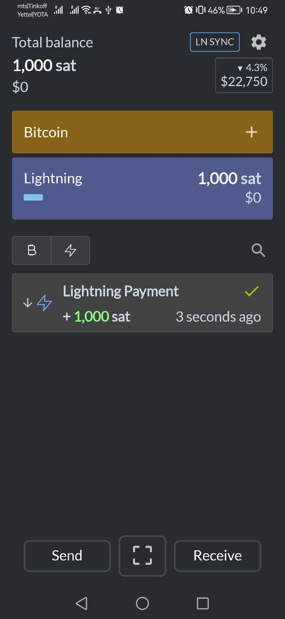Tap the green confirmed checkmark icon
The width and height of the screenshot is (285, 619).
pyautogui.click(x=252, y=291)
